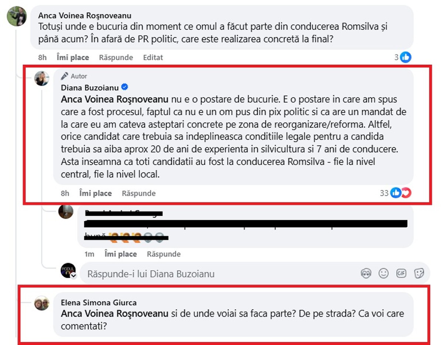Reply to Anca Voinea Roșnoveanu's comment

[x=116, y=57]
